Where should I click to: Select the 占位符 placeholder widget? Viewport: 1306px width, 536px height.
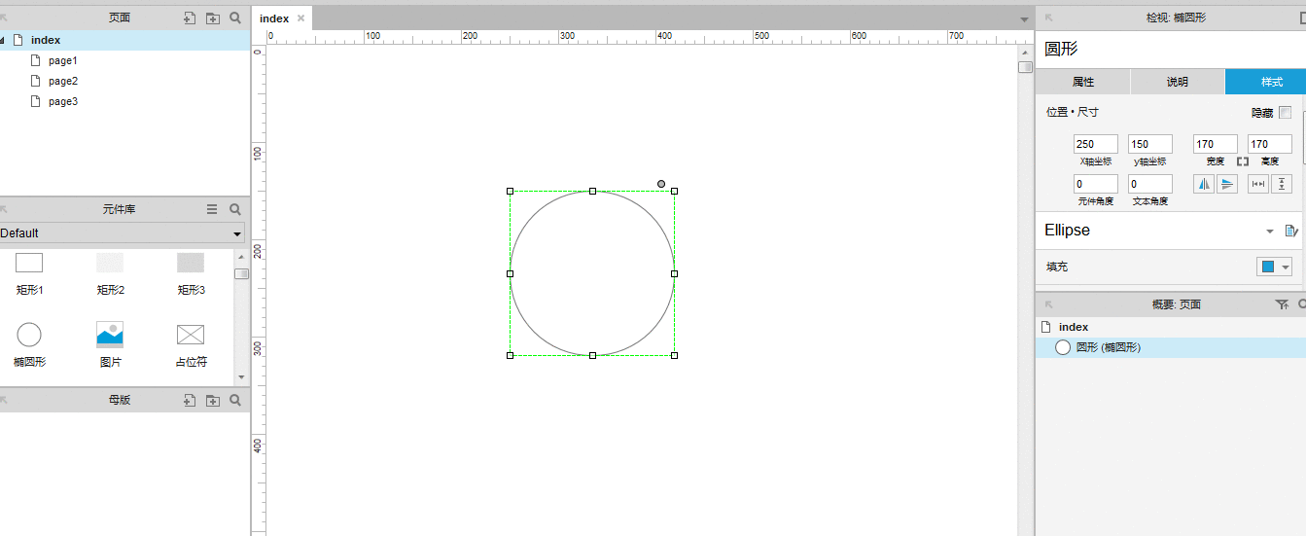coord(191,345)
